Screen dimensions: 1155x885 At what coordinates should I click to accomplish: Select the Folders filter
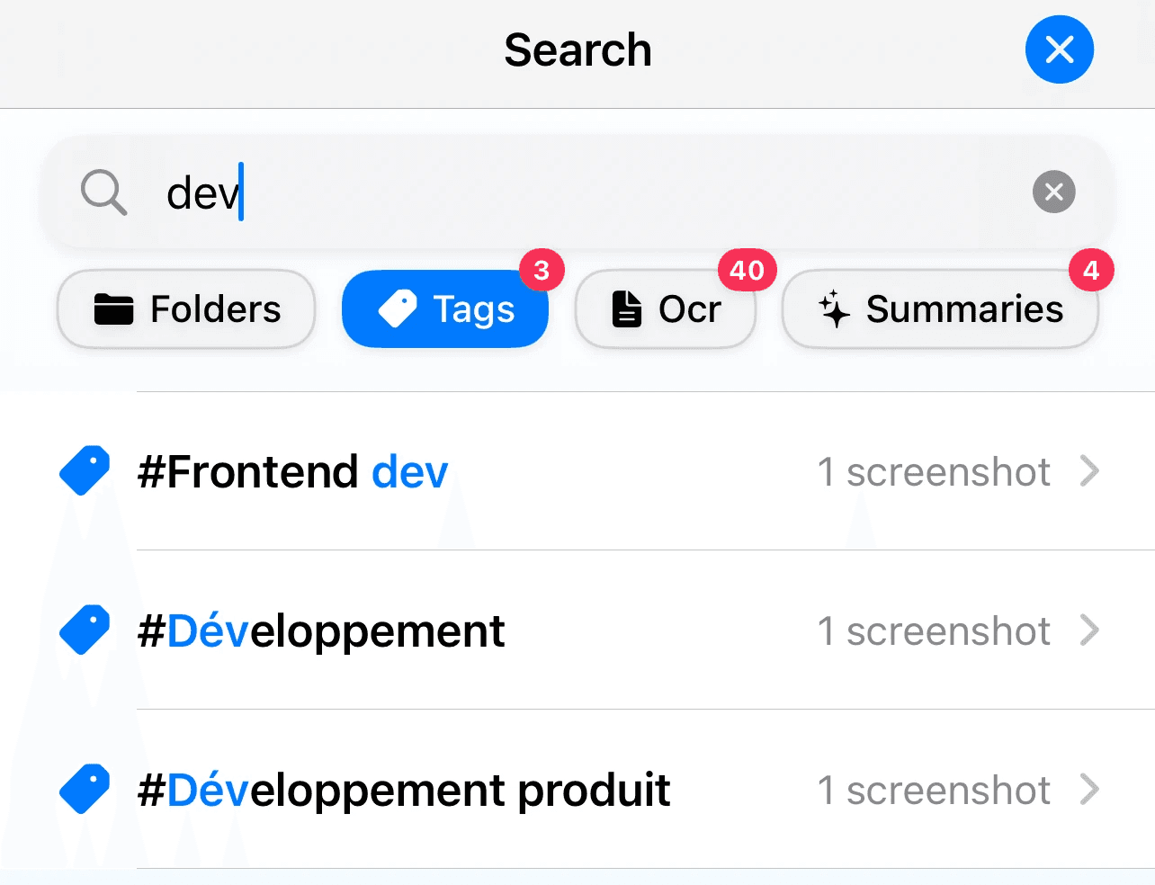(x=186, y=309)
